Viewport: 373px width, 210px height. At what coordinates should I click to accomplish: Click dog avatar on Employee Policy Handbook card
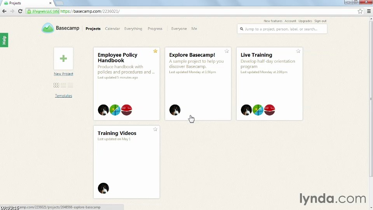(103, 110)
